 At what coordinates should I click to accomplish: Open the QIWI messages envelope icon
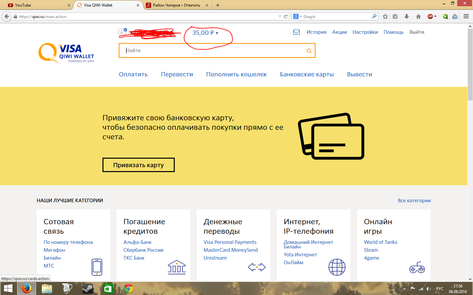point(296,32)
